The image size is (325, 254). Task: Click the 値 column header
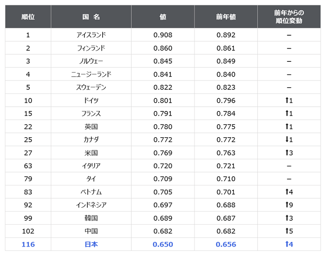coord(163,17)
